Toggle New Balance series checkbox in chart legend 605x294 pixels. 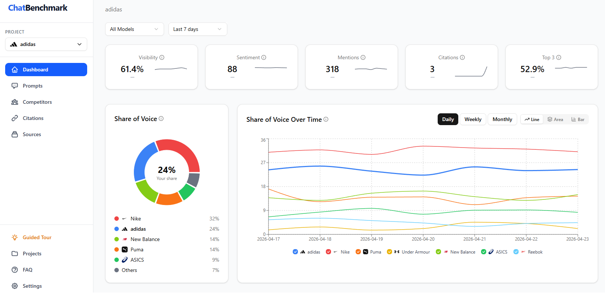(x=438, y=252)
